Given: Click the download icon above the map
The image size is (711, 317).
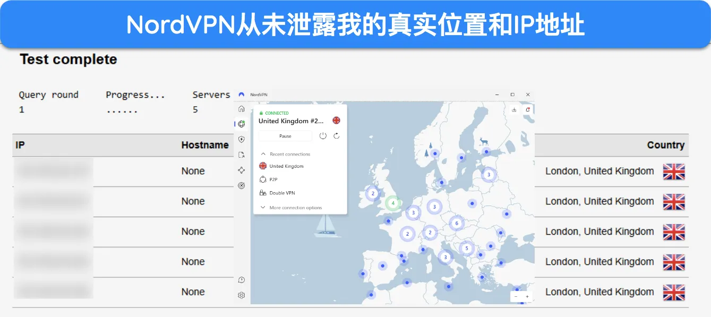Looking at the screenshot, I should (514, 109).
